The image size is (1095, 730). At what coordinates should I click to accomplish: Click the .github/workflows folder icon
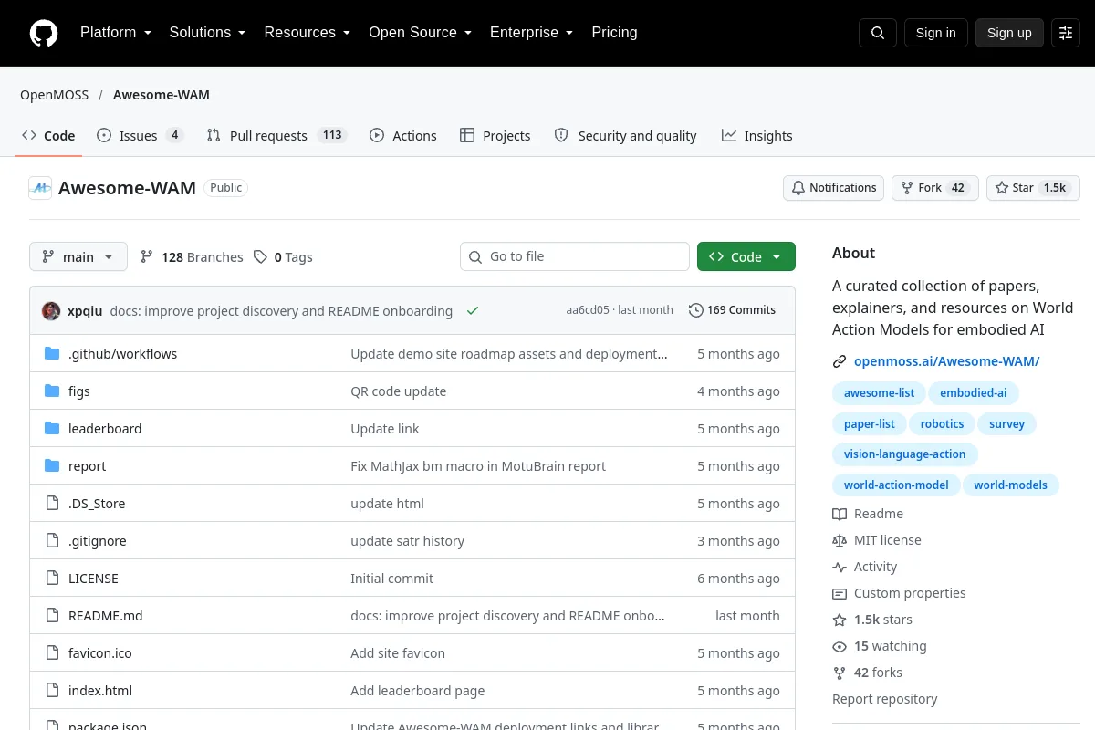[52, 354]
